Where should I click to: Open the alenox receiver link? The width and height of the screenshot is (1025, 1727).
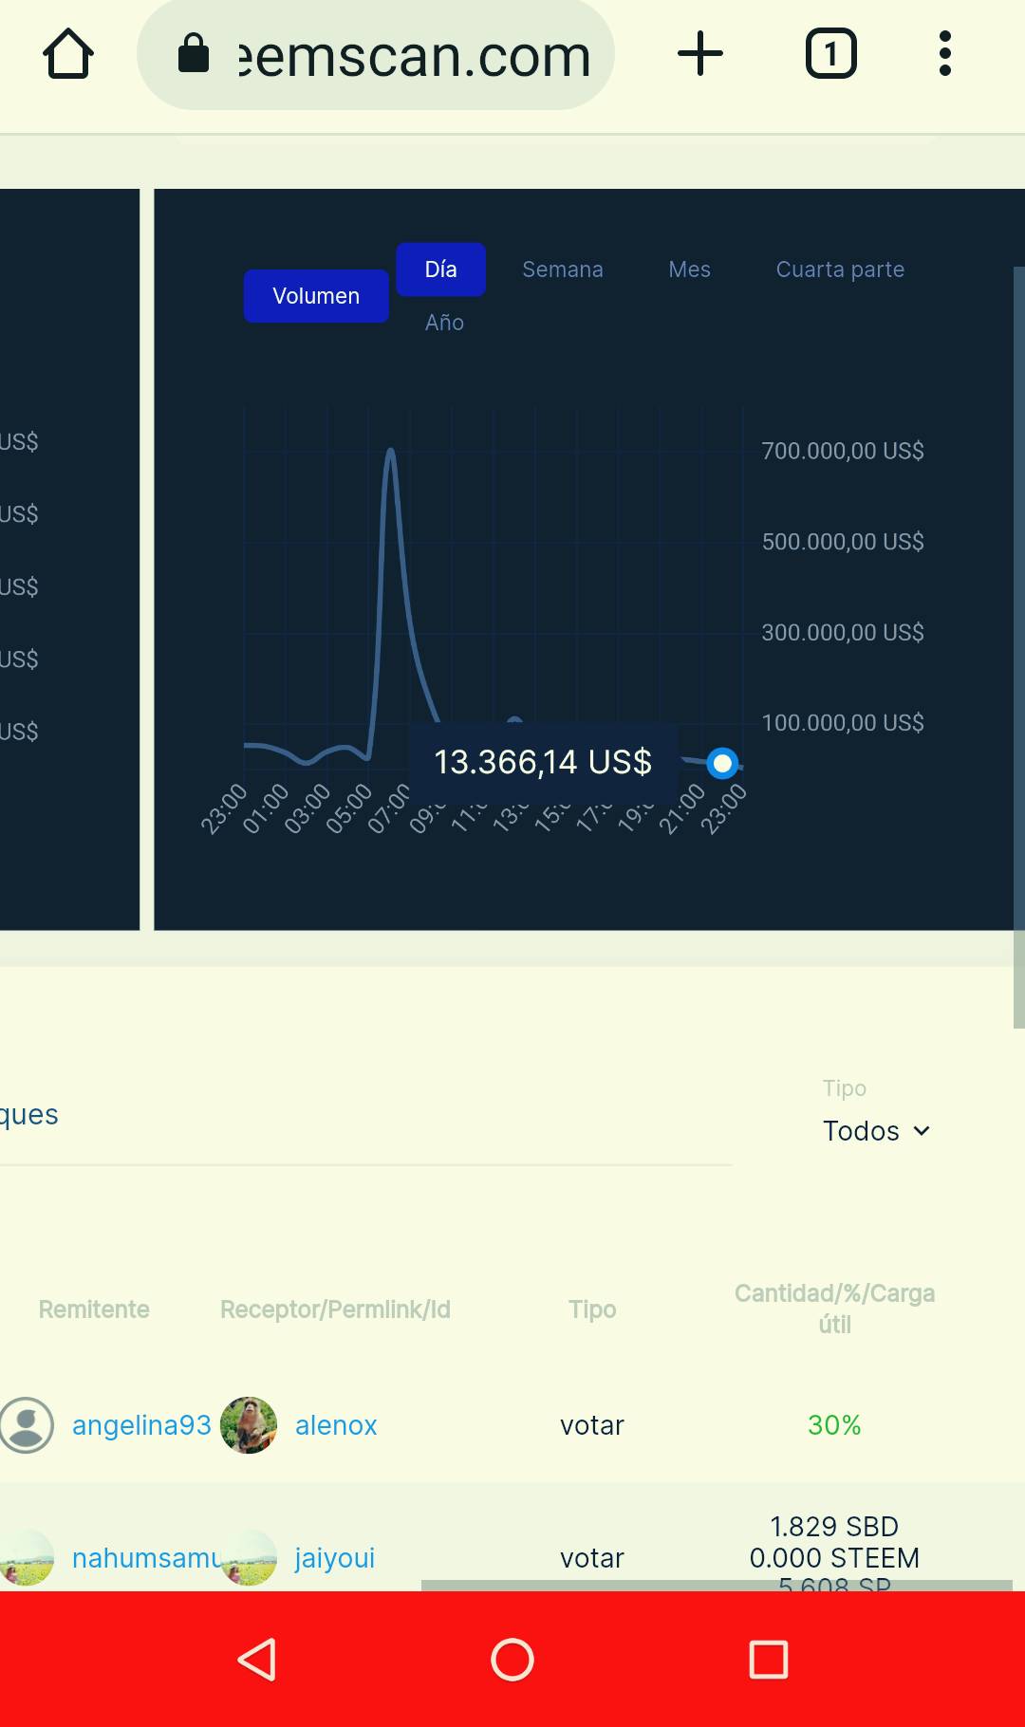click(x=336, y=1425)
